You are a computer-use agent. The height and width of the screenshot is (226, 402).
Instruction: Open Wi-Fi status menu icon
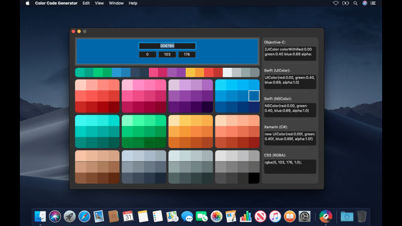335,3
